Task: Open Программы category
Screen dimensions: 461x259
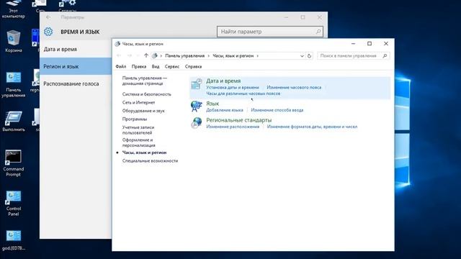Action: tap(135, 119)
